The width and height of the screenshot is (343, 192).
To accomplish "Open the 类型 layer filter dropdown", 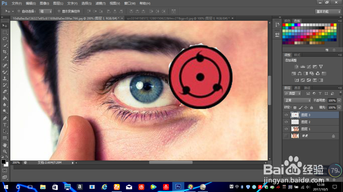I will 293,94.
